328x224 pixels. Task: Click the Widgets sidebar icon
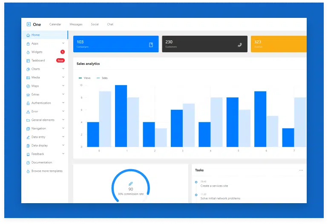(28, 52)
